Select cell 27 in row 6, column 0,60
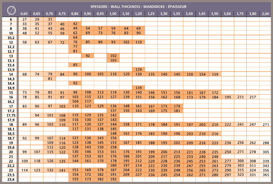 tap(24, 19)
